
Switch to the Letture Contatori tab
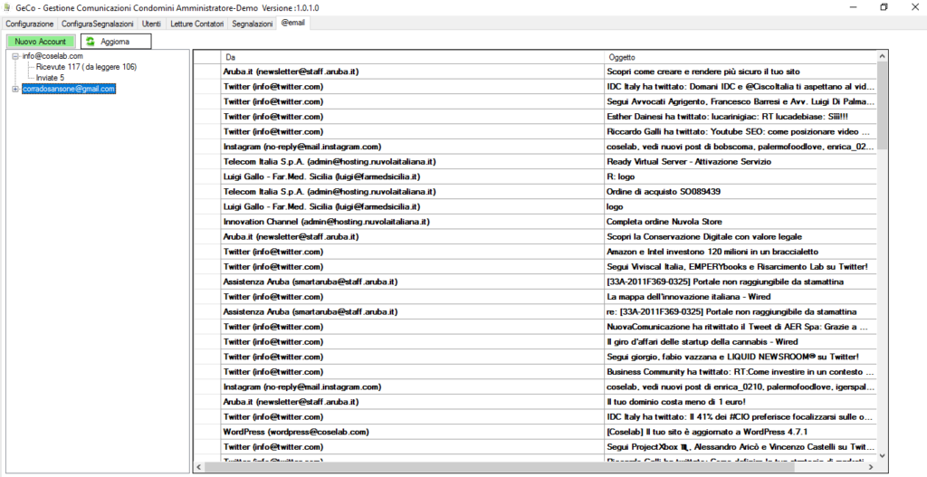tap(196, 24)
